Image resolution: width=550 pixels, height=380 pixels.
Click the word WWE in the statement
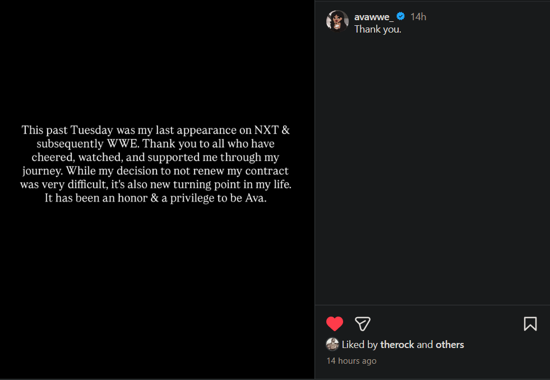tap(123, 144)
